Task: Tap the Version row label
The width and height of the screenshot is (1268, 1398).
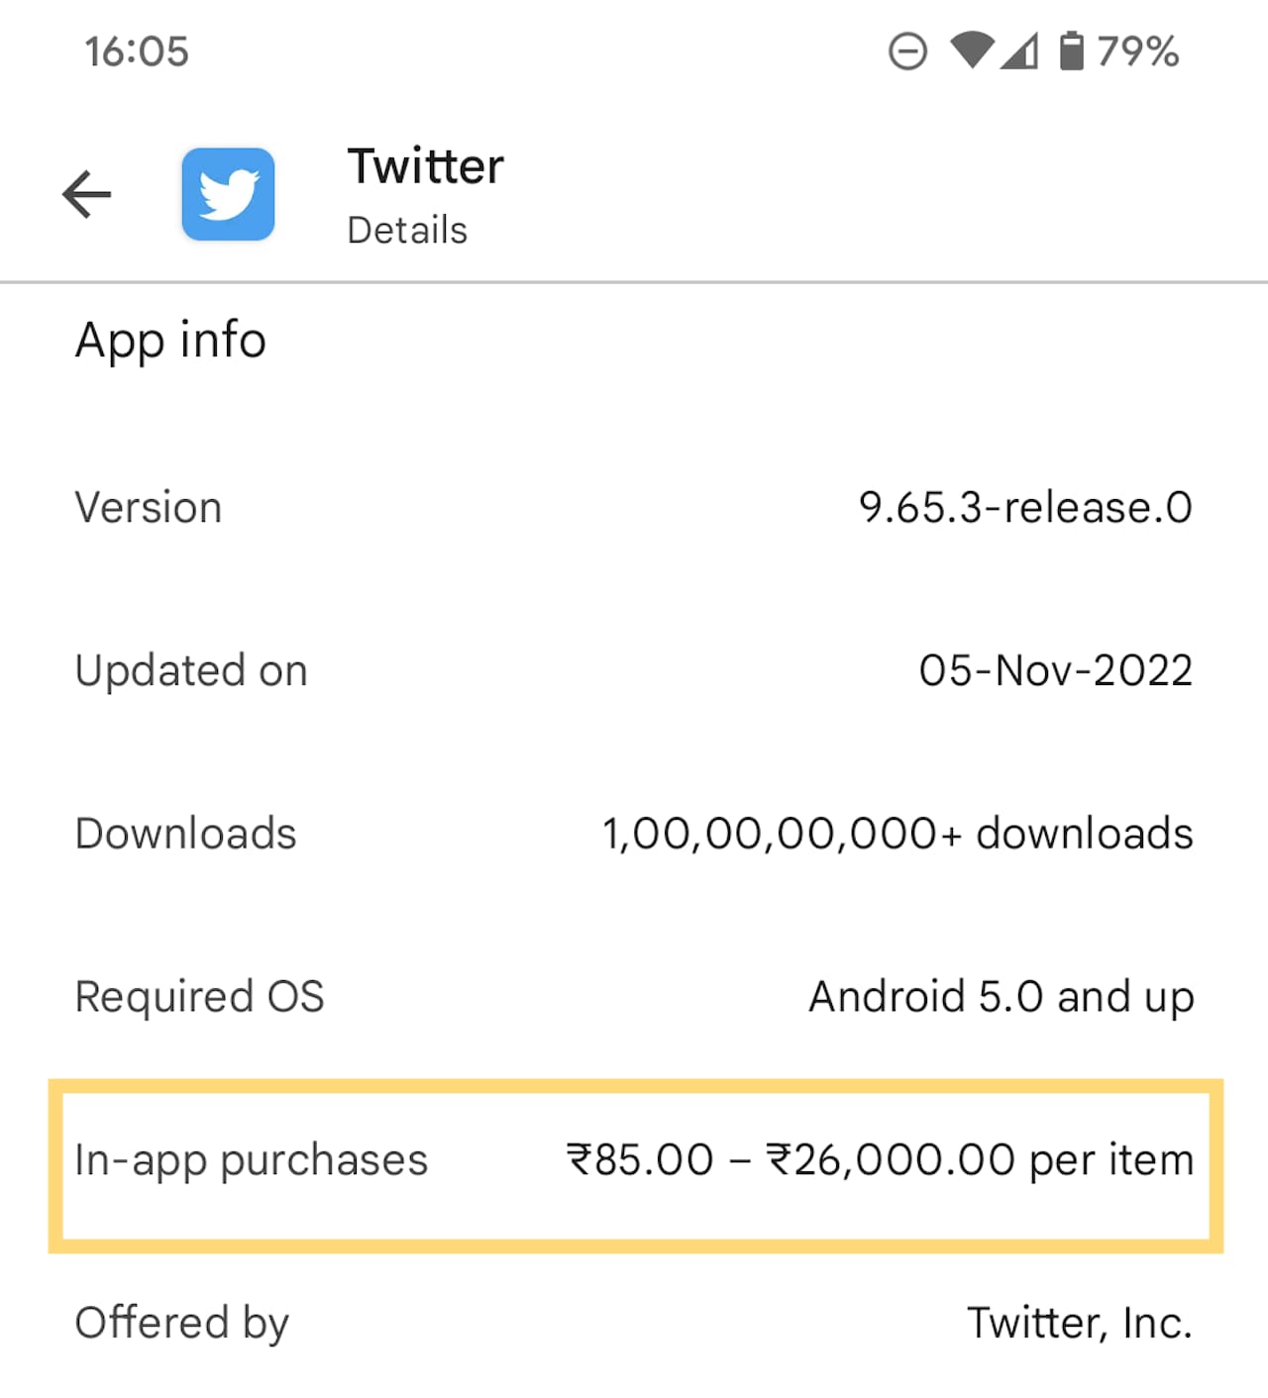Action: click(149, 508)
